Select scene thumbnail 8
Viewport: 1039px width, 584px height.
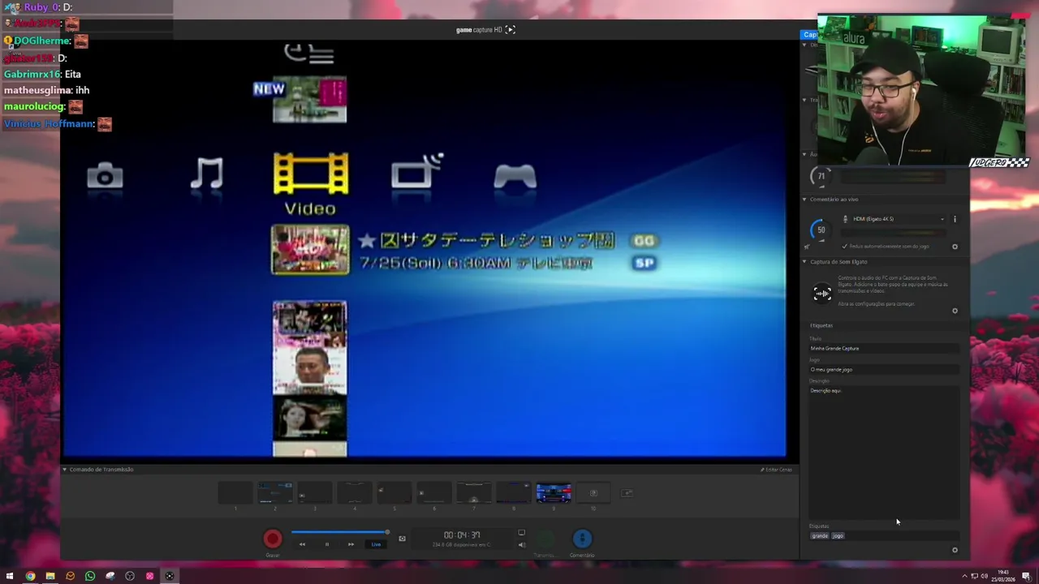pos(514,493)
